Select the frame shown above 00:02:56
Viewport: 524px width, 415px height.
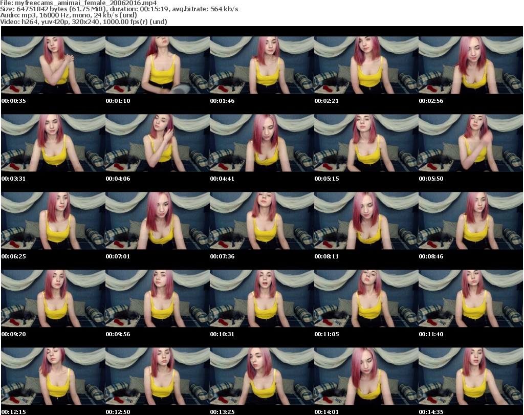click(x=471, y=65)
